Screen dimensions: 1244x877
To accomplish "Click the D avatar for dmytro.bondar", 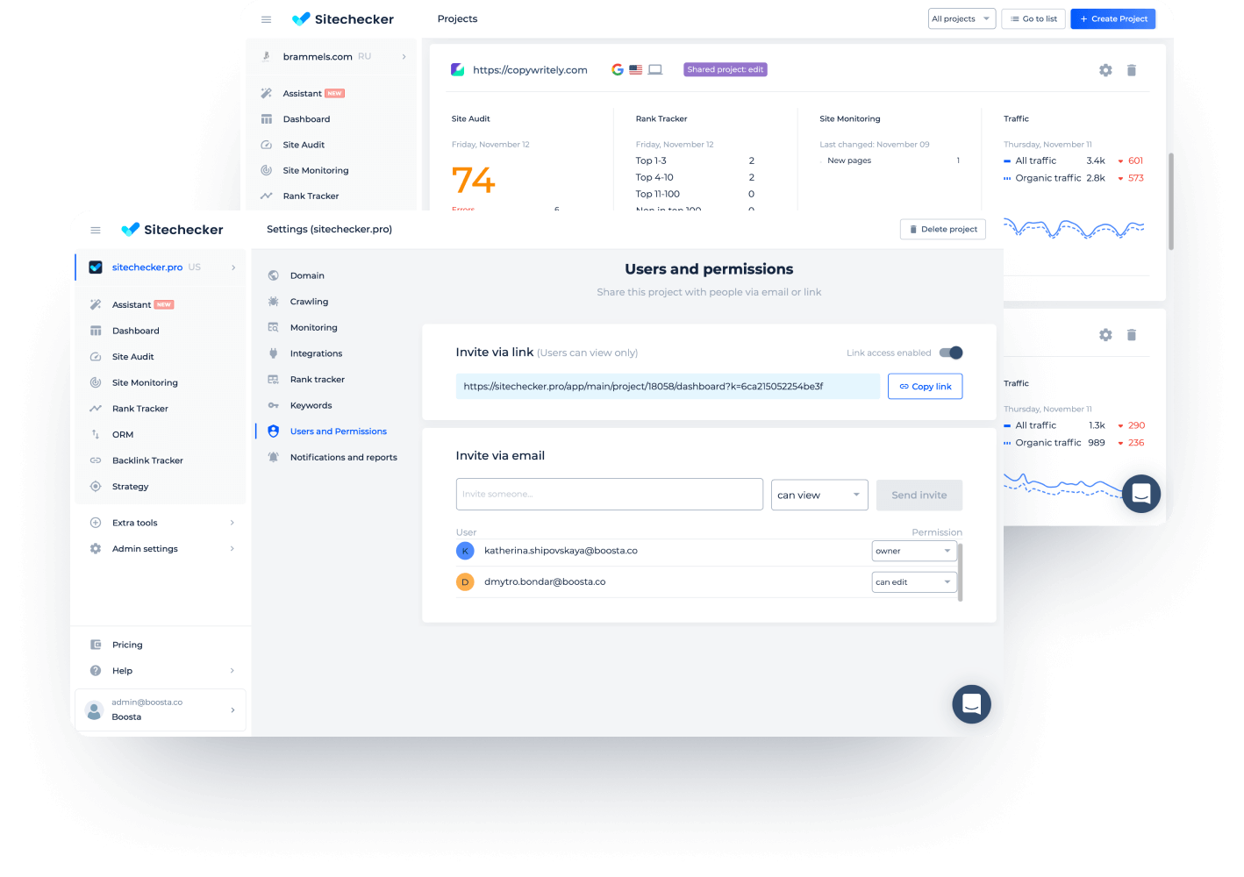I will pyautogui.click(x=465, y=582).
